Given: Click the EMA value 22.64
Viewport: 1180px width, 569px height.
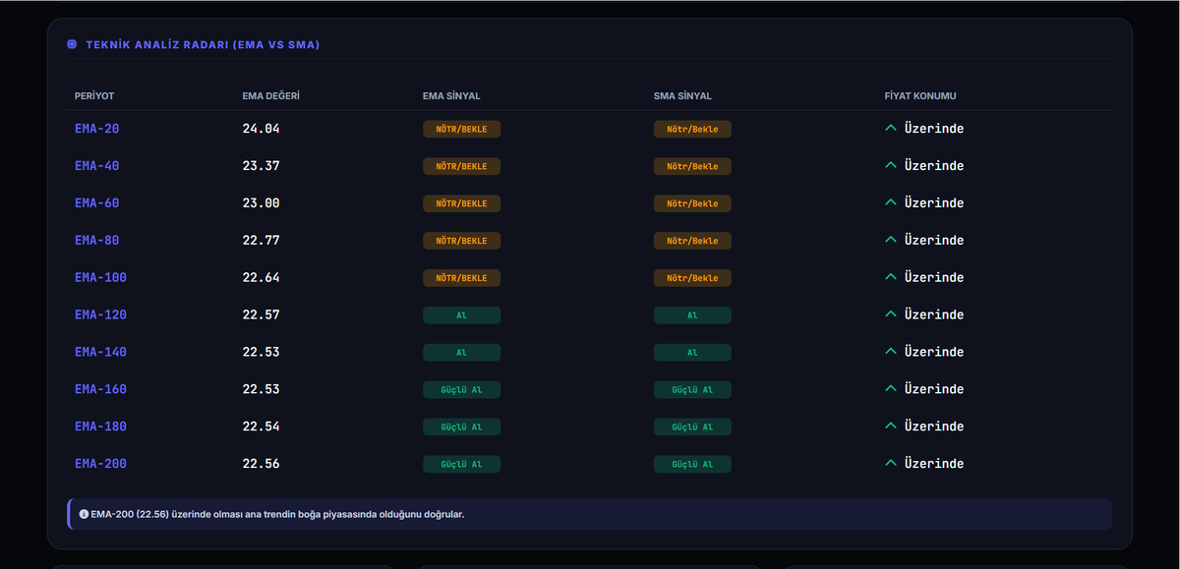Looking at the screenshot, I should click(x=261, y=278).
